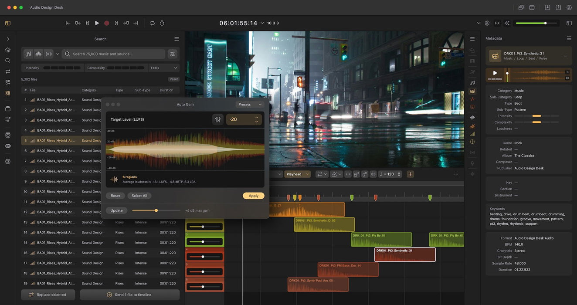Screen dimensions: 577x305
Task: Toggle loop playback in transport bar
Action: pos(152,23)
